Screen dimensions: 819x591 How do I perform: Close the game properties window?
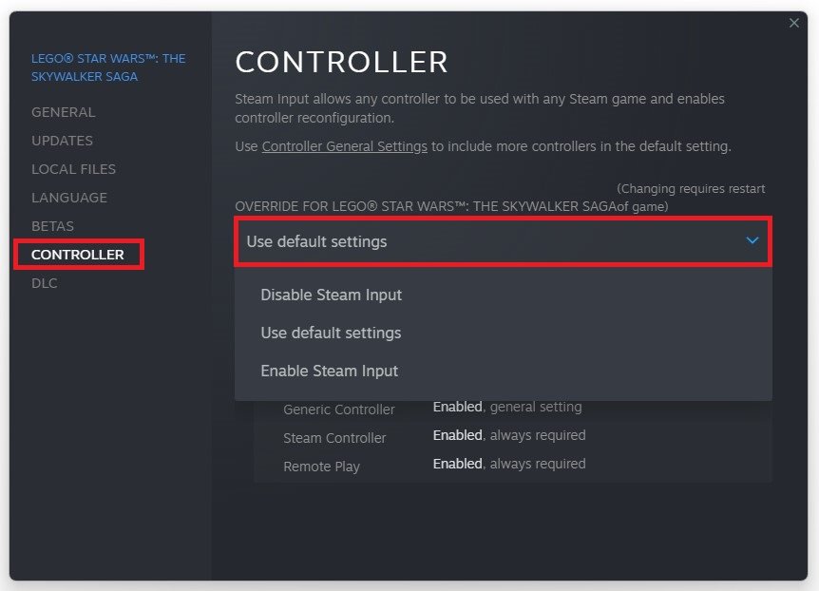coord(794,23)
